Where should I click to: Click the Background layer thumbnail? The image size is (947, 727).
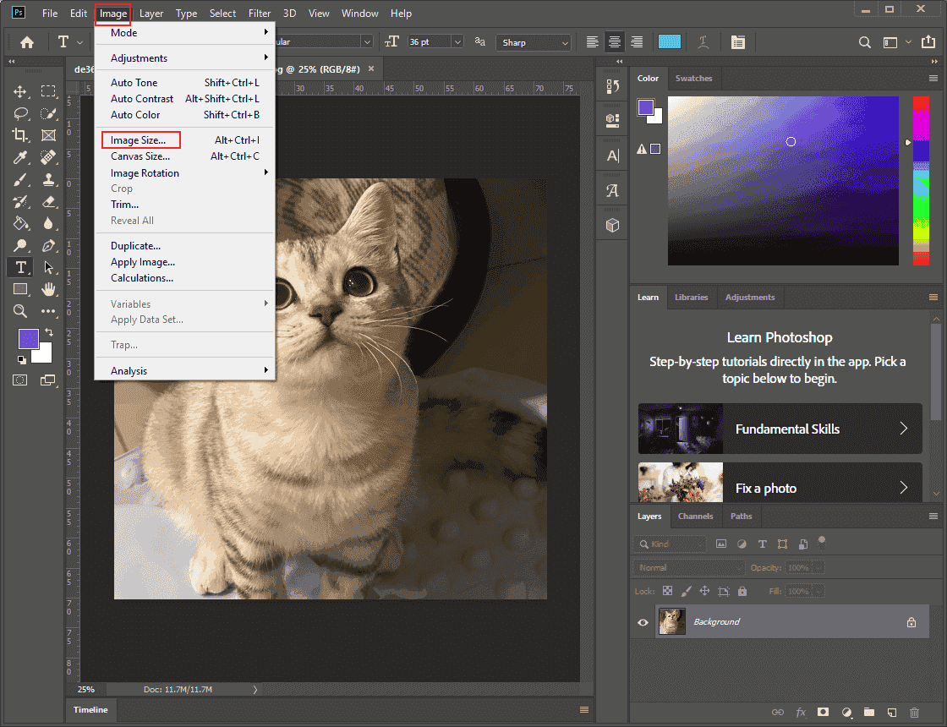coord(671,621)
